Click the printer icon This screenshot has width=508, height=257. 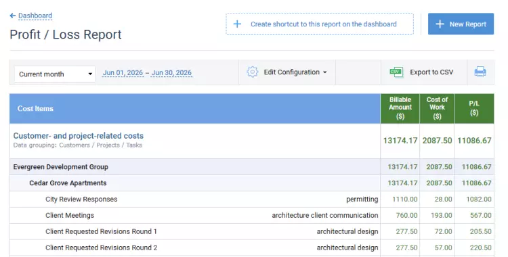click(x=480, y=72)
